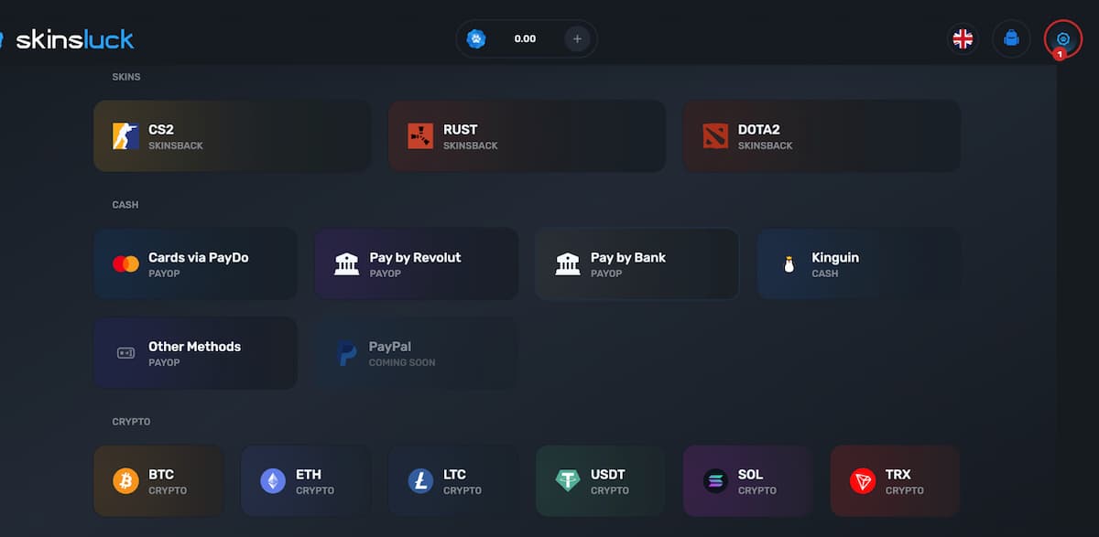Select ETH crypto deposit
The height and width of the screenshot is (537, 1099).
[x=306, y=481]
